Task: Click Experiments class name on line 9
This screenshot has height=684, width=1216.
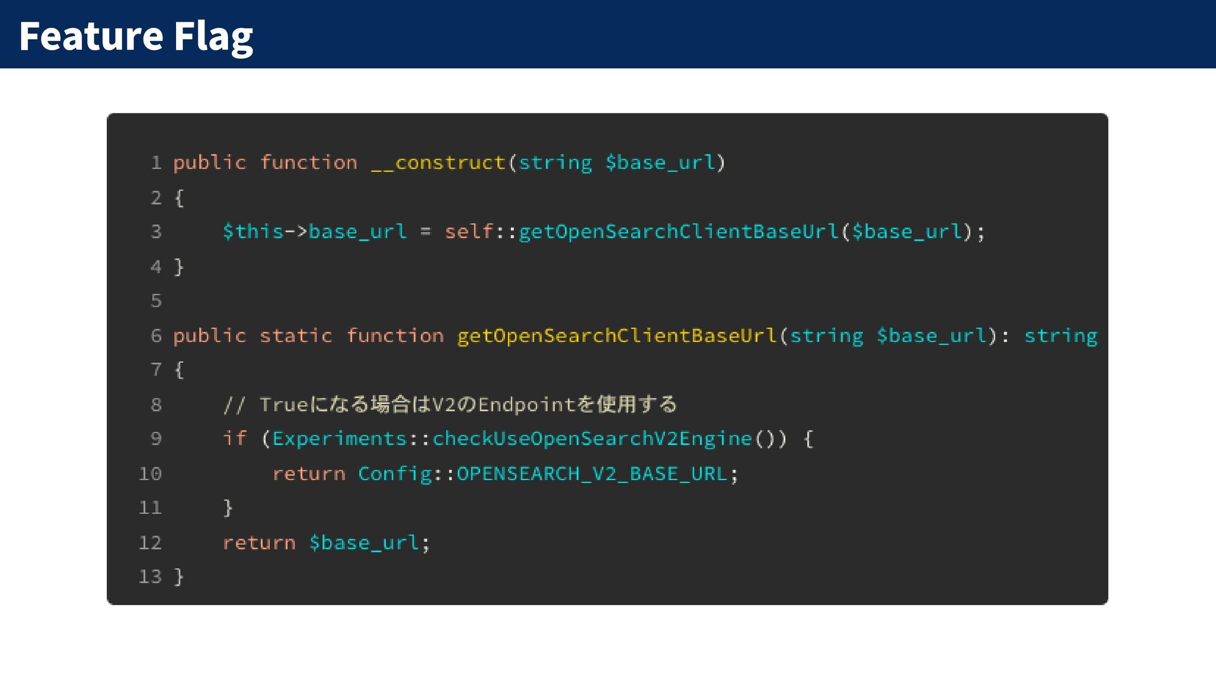Action: (339, 439)
